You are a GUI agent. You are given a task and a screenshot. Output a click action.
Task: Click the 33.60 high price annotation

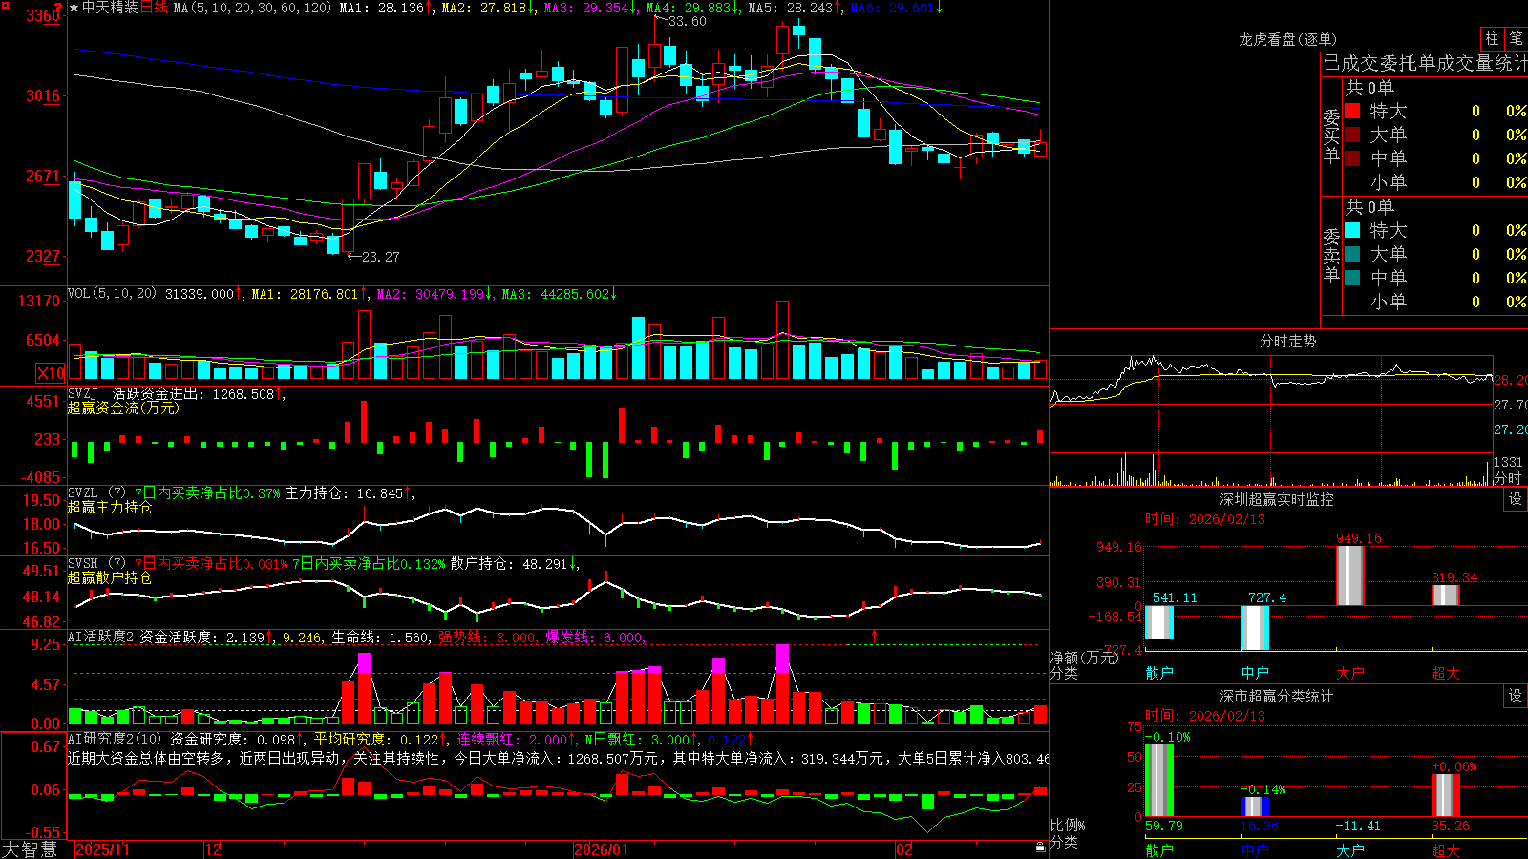click(x=688, y=21)
